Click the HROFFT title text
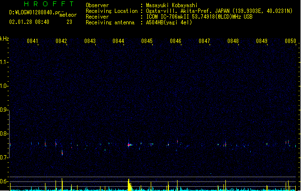Viewport: 301px width, 191px height. coord(49,4)
